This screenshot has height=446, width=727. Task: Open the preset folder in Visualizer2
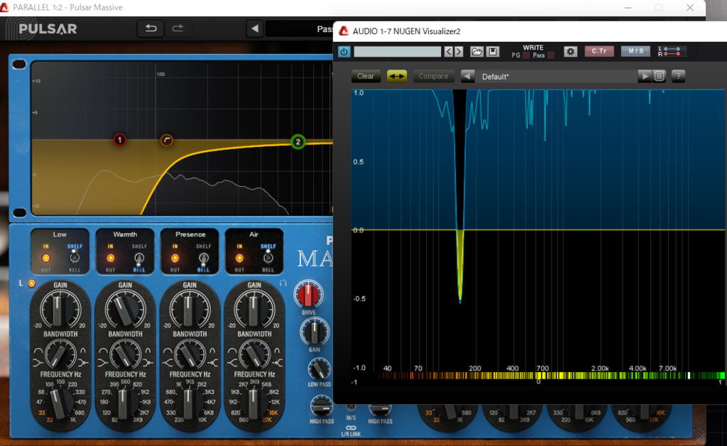476,51
